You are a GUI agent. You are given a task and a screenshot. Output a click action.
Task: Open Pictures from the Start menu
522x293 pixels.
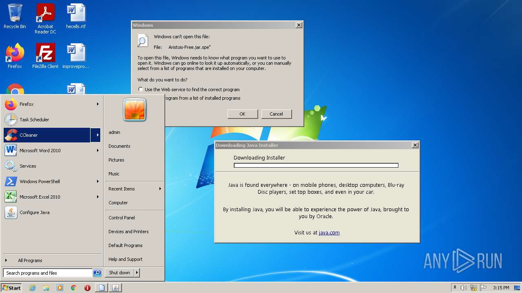point(116,160)
